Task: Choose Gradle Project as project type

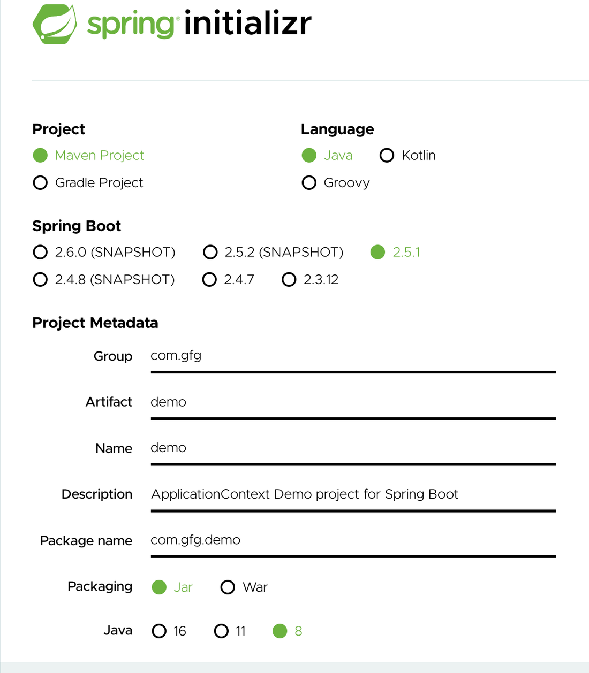Action: (41, 183)
